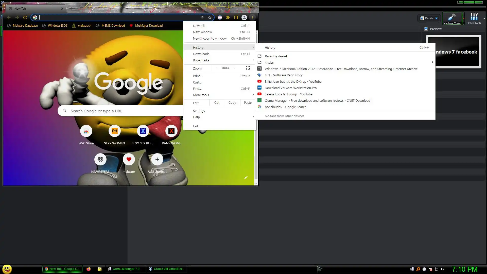Click the Share this page icon
This screenshot has width=487, height=274.
click(202, 18)
